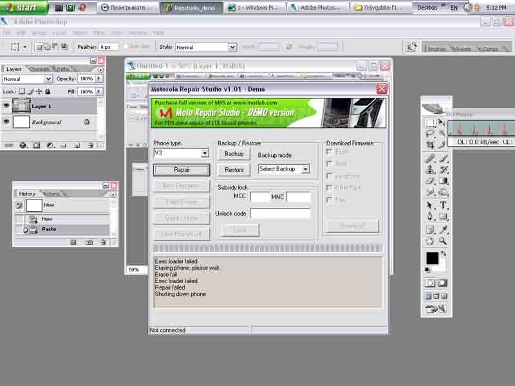Open the Brushes tab in palette well

coord(436,49)
